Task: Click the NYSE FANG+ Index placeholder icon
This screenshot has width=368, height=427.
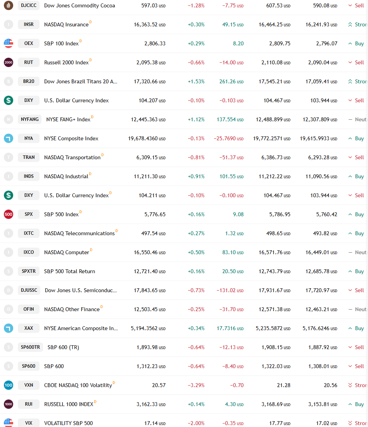Action: click(x=9, y=119)
